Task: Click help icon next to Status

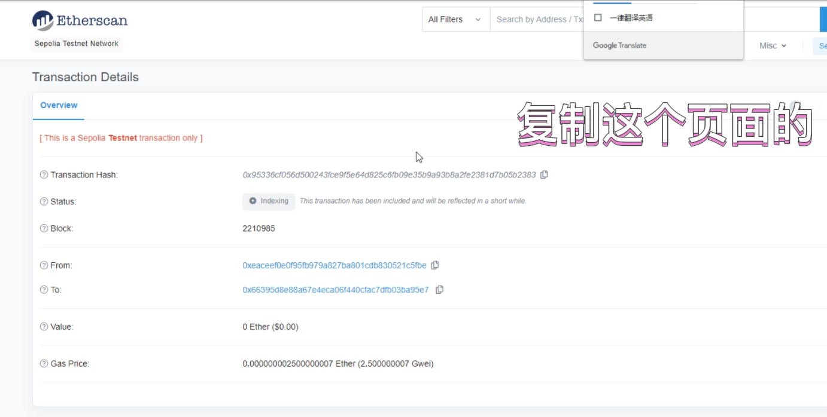Action: tap(44, 202)
